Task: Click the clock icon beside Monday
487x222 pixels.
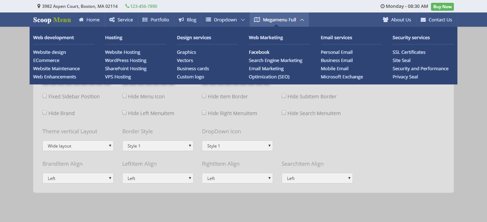Action: [x=383, y=6]
